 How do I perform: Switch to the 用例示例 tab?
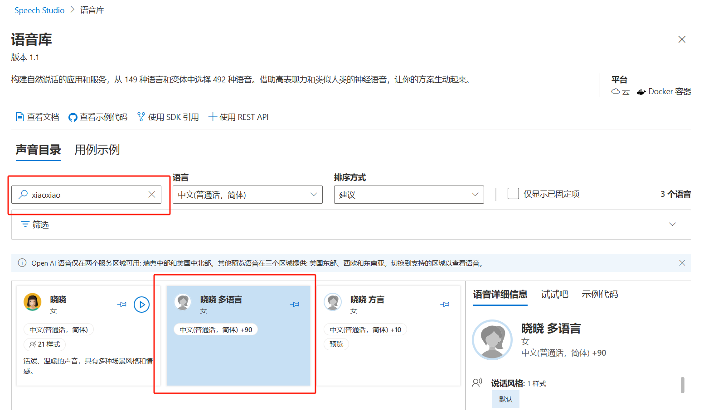pyautogui.click(x=97, y=150)
